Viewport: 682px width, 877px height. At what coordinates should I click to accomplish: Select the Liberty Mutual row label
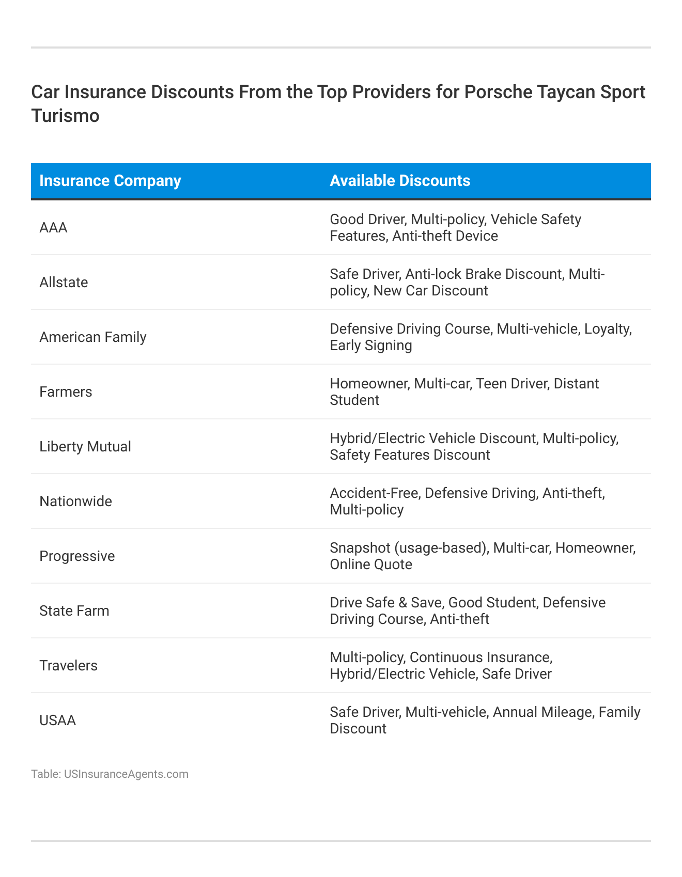(85, 447)
